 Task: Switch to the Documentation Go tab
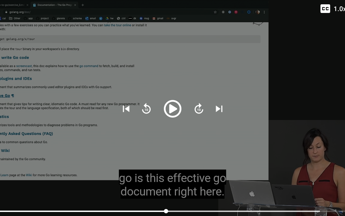pyautogui.click(x=54, y=5)
